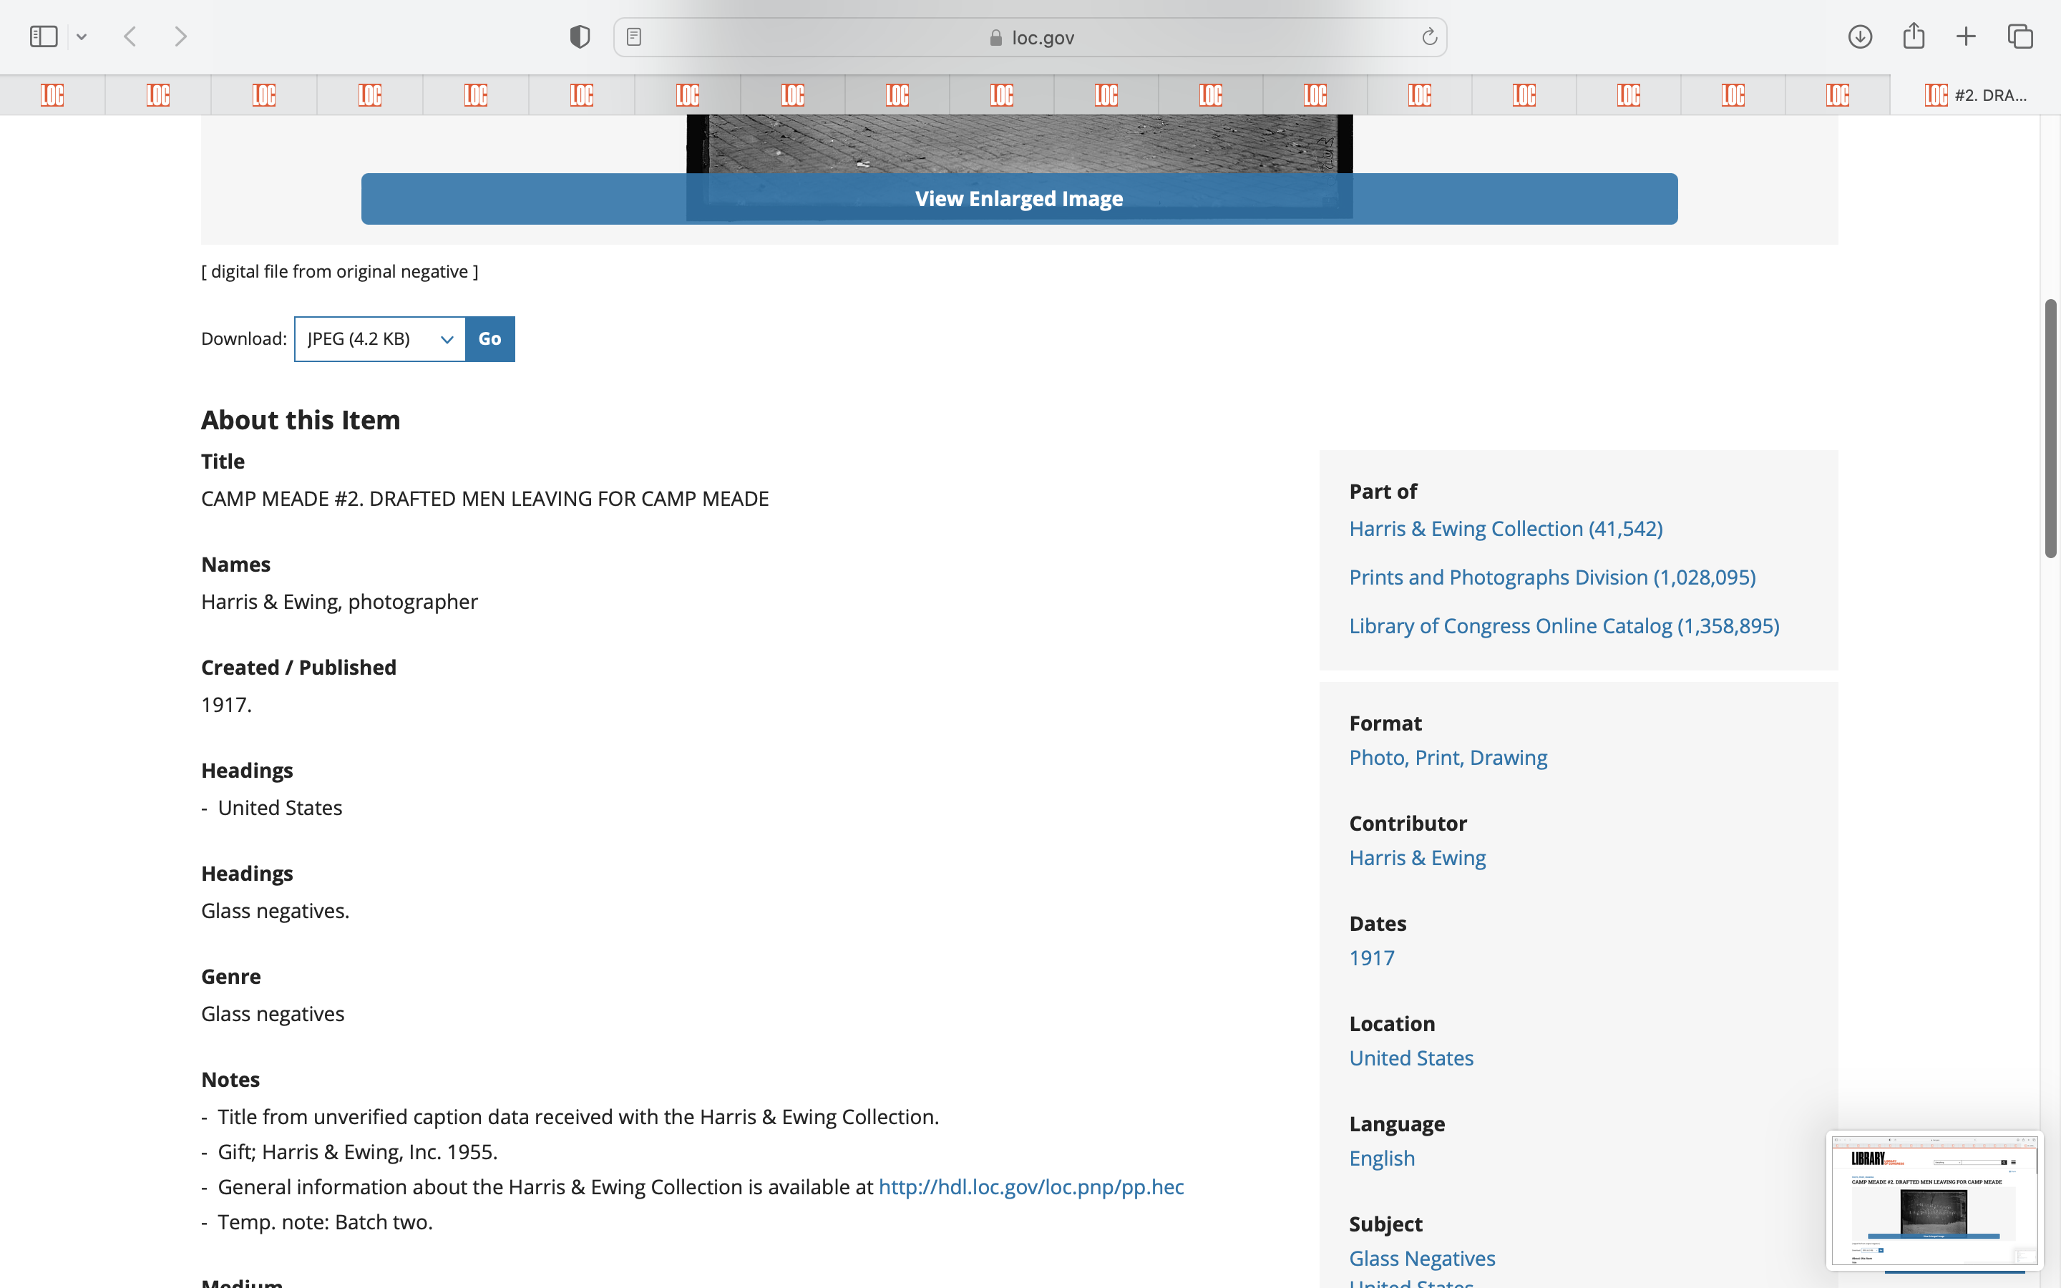Open the hdl.loc.gov/loc.pnp/pp.hec link

(x=1030, y=1186)
